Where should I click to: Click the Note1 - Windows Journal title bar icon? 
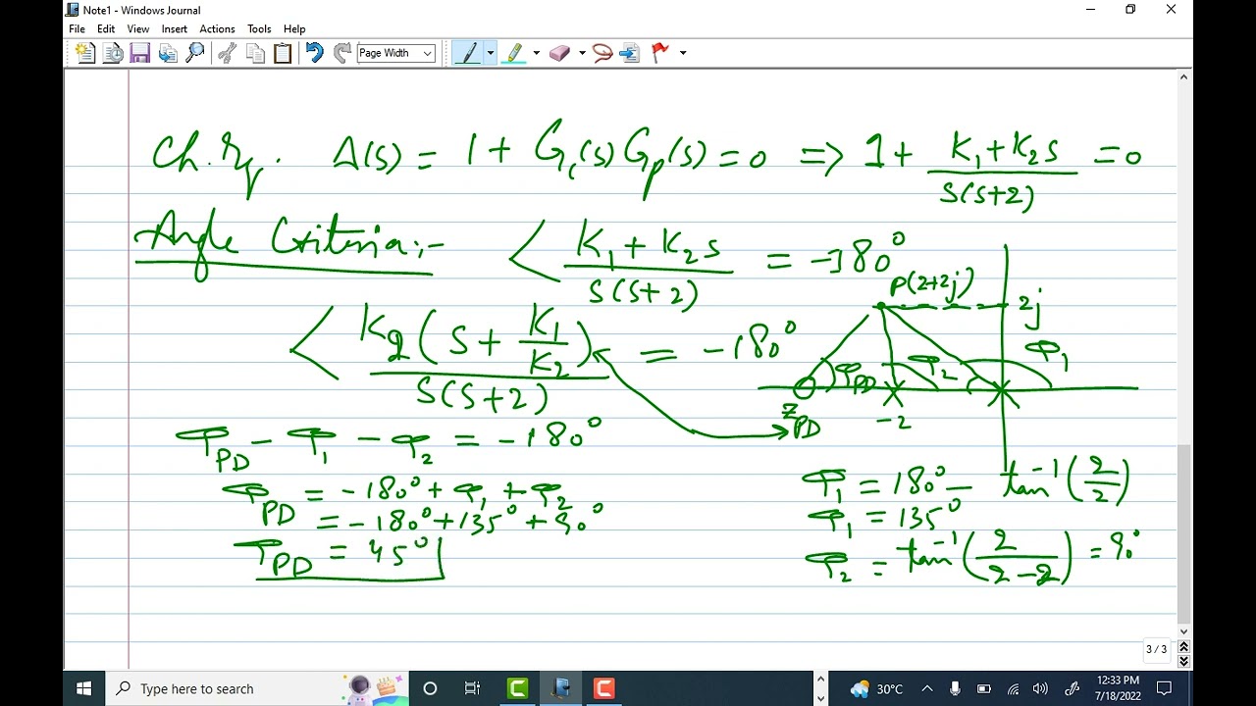[x=73, y=10]
